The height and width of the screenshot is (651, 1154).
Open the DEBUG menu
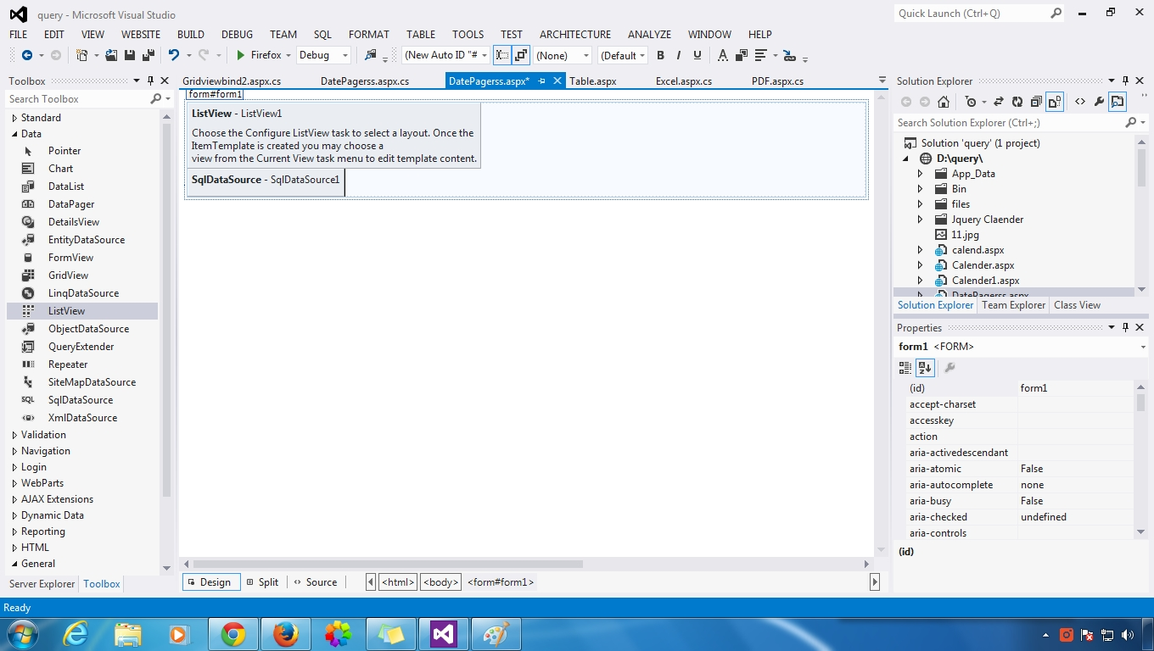[x=237, y=35]
